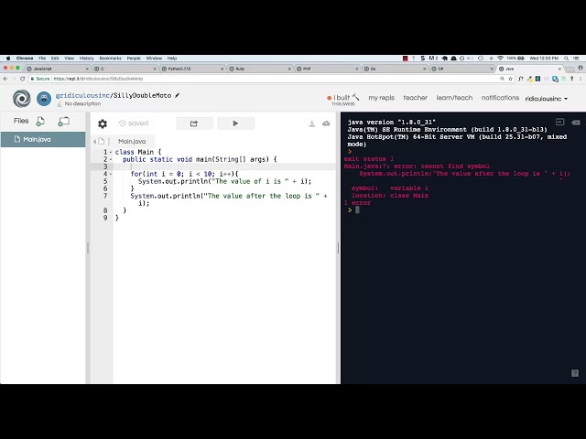
Task: Open the Apple menu
Action: 8,59
